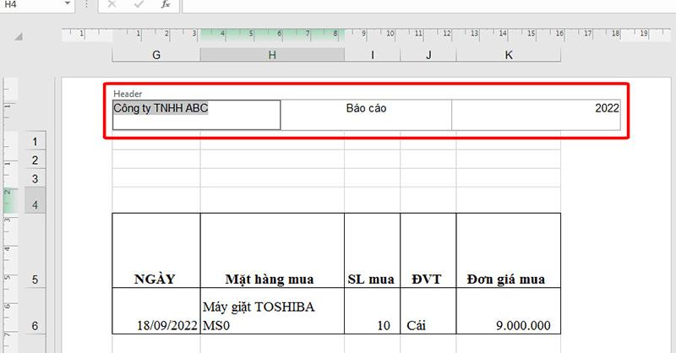Click the unit cell 'Cái'
676x353 pixels.
click(428, 311)
